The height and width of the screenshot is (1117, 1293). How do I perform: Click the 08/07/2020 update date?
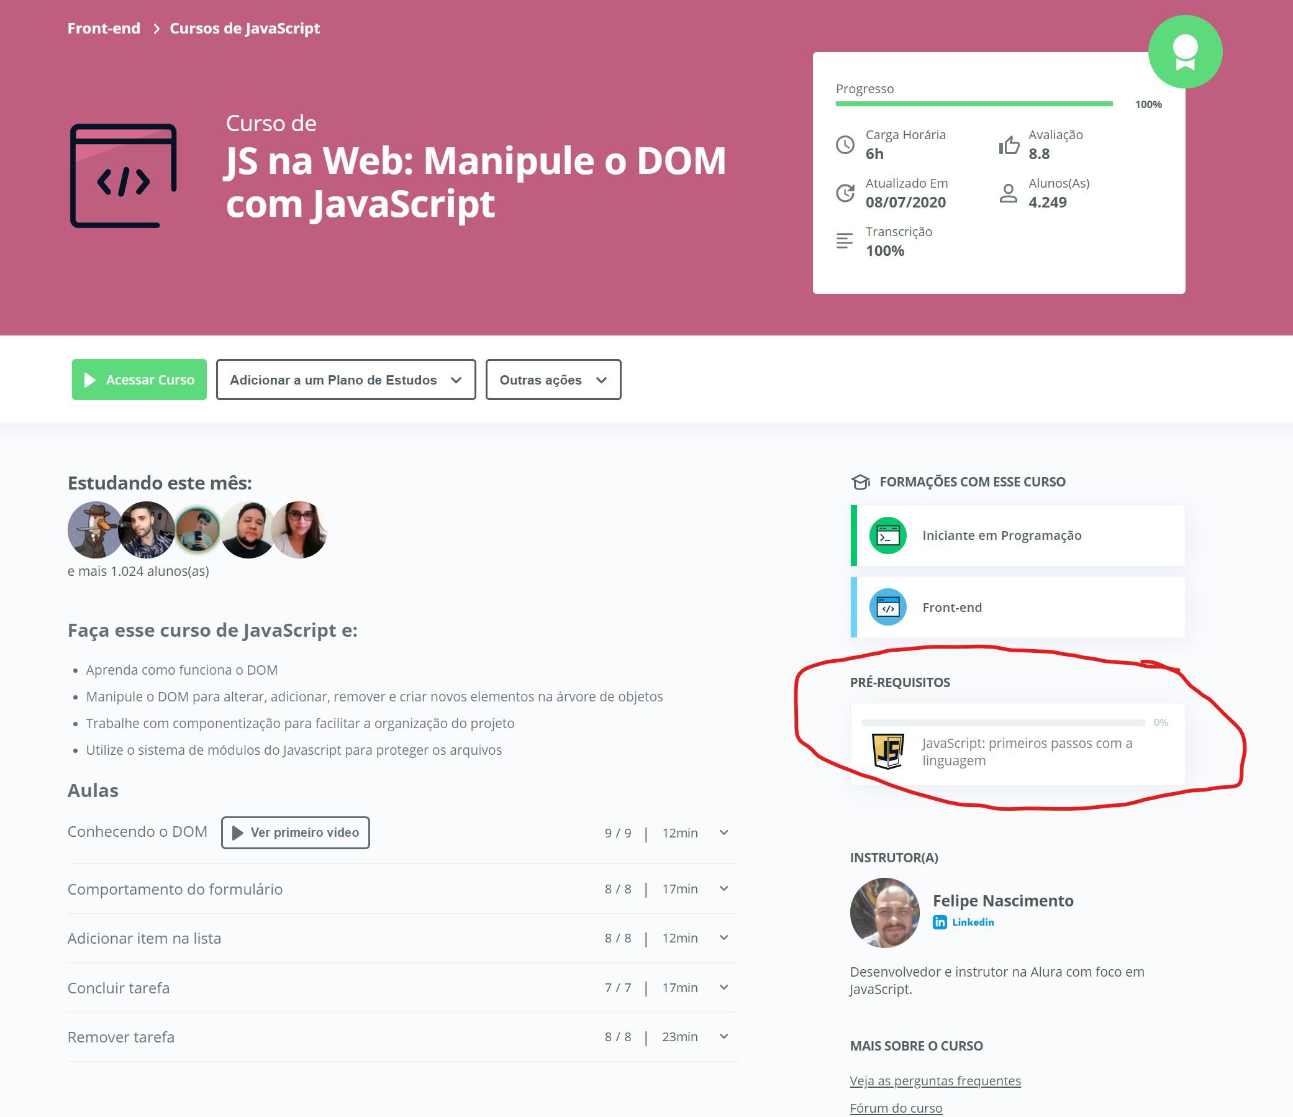coord(905,203)
